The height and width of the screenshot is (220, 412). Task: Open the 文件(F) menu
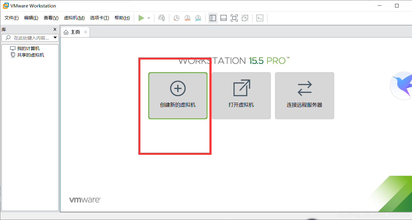pos(12,18)
